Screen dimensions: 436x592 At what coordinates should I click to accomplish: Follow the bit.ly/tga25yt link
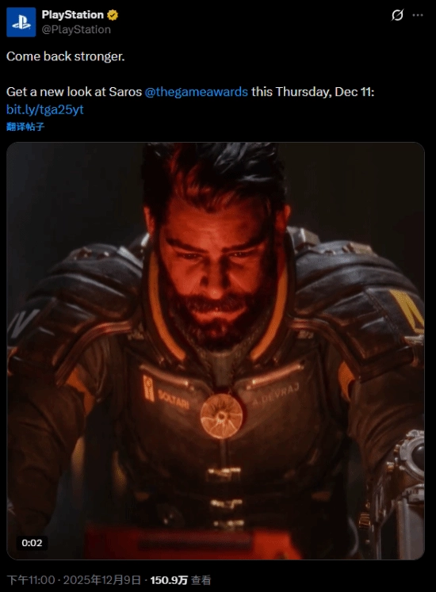[x=45, y=109]
